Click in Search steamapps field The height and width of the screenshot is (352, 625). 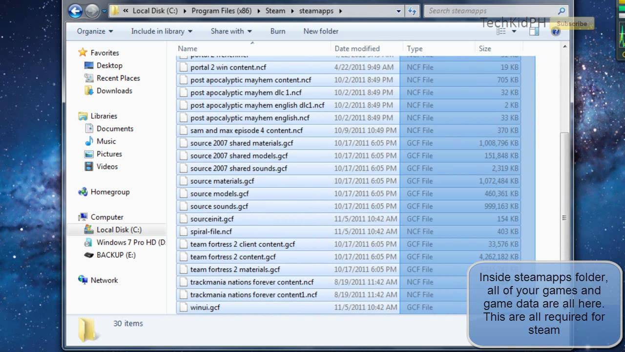pos(491,11)
